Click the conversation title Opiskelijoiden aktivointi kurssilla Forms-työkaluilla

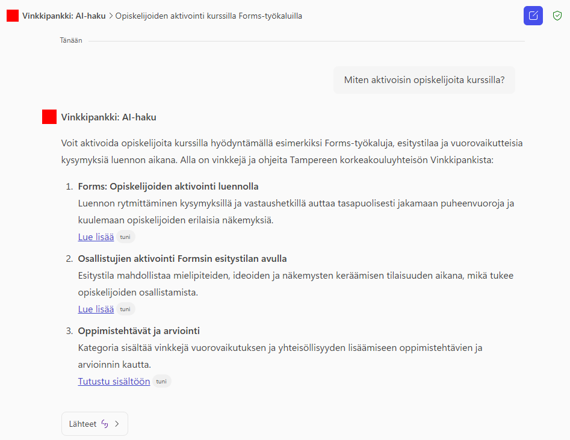[x=208, y=16]
